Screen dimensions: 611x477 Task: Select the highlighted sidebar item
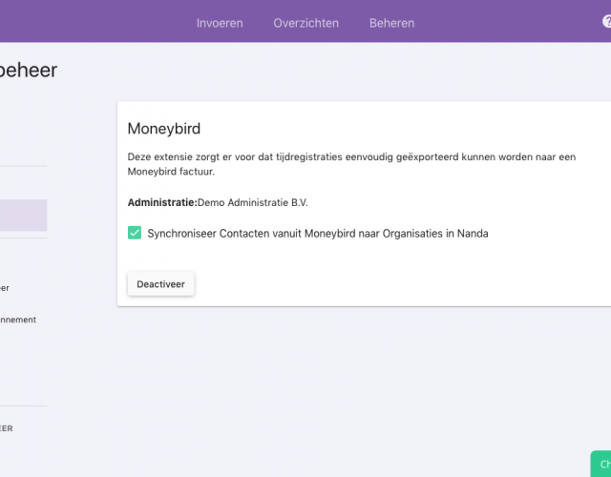tap(23, 216)
